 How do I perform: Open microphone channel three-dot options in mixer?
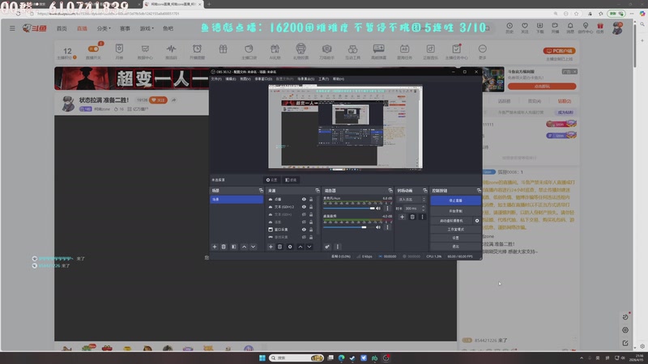[x=387, y=209]
